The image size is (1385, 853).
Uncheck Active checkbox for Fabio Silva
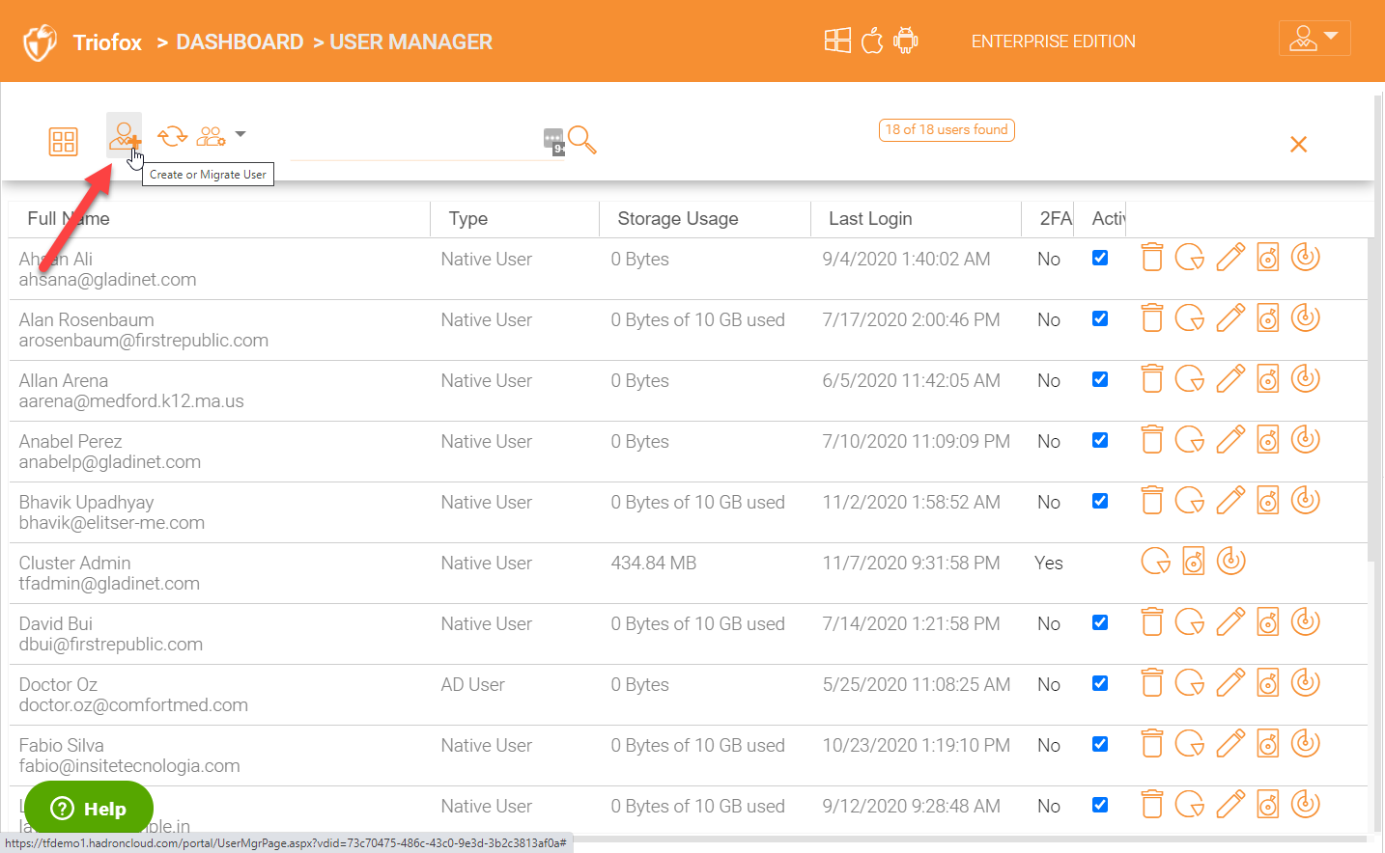click(x=1100, y=744)
